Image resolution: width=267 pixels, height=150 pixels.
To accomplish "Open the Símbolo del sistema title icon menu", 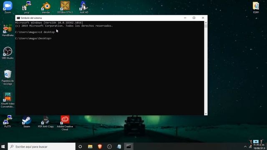I will click(x=18, y=18).
